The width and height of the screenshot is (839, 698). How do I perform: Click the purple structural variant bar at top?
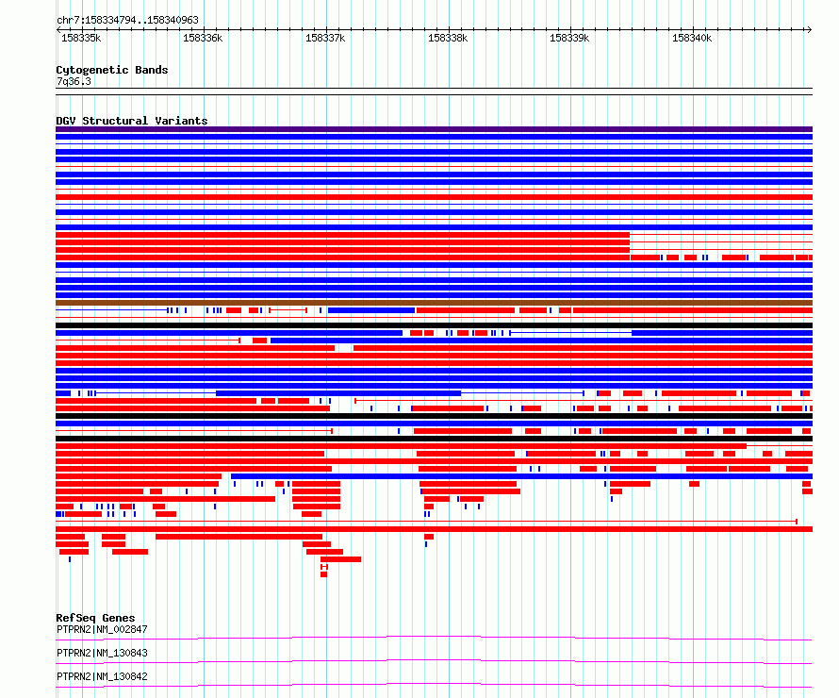point(434,129)
